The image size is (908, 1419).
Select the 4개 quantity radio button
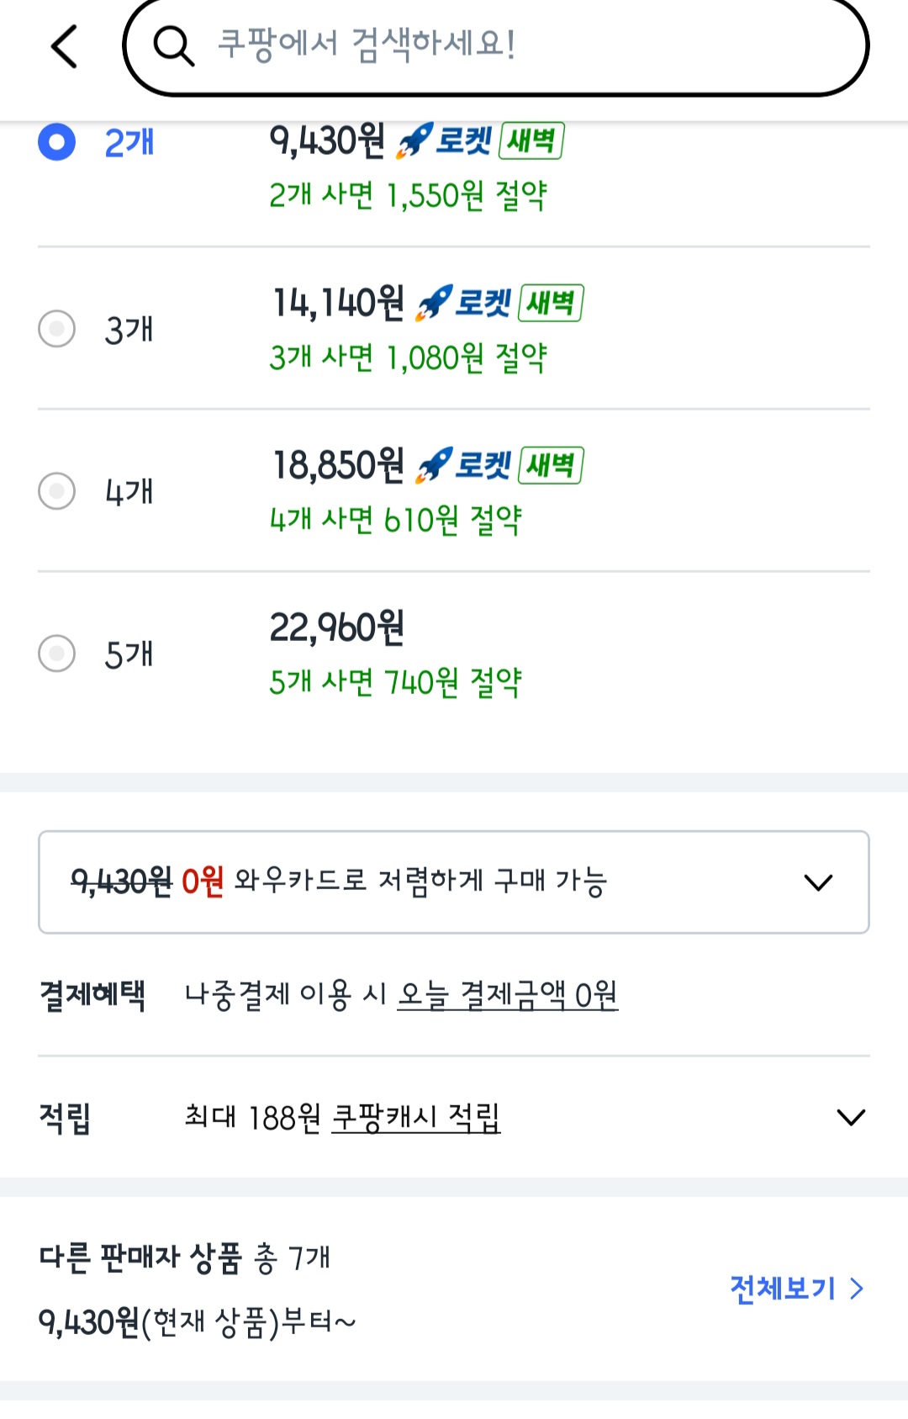[57, 491]
